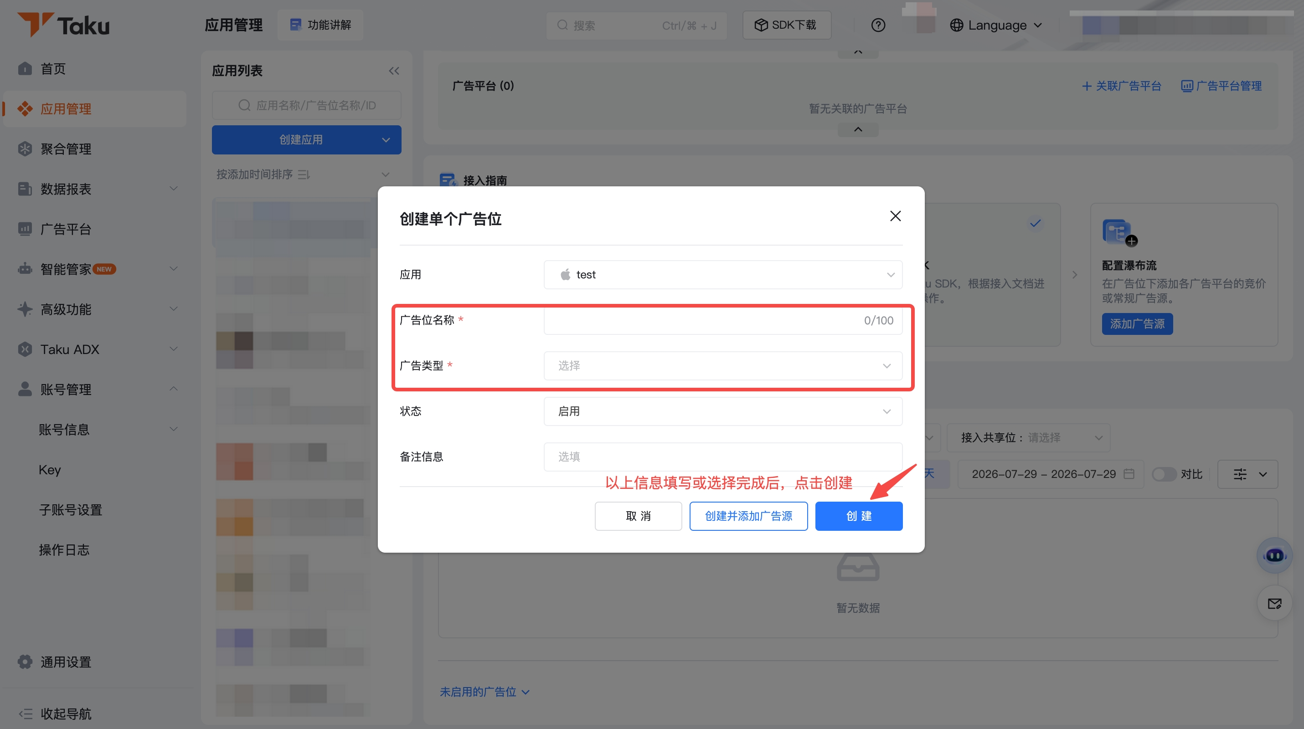This screenshot has width=1304, height=729.
Task: Click the 添加广告源 button
Action: [x=1137, y=324]
